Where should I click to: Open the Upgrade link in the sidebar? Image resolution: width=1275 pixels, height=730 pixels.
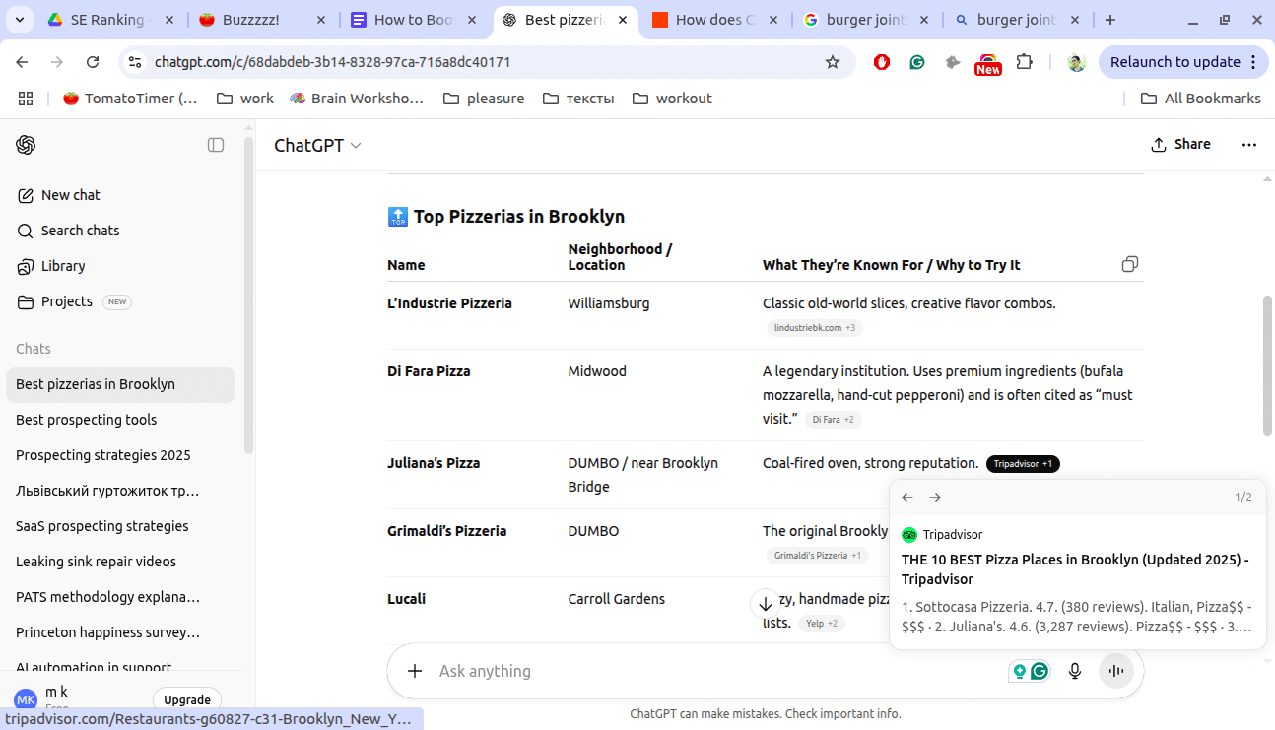pos(186,698)
